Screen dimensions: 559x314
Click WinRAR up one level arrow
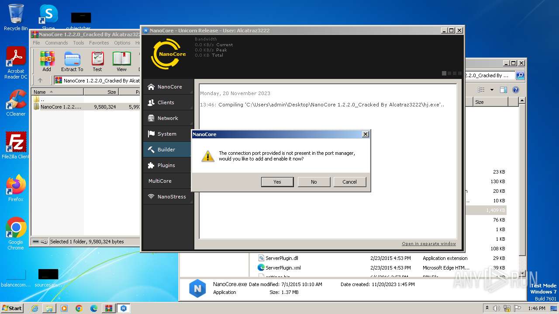(40, 80)
